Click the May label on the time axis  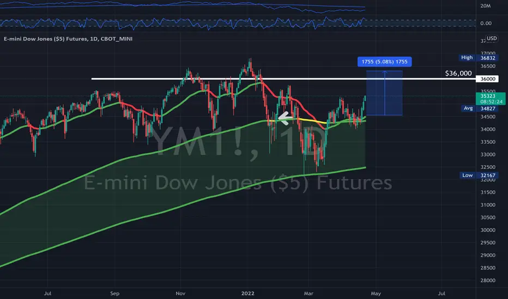[376, 294]
